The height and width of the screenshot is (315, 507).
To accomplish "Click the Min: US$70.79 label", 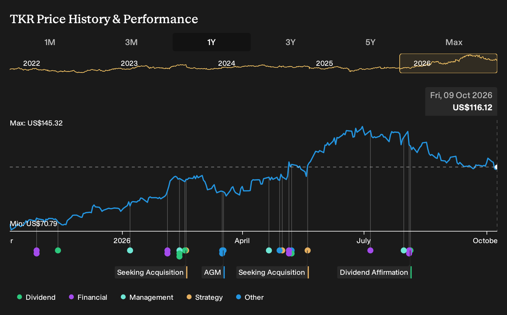I will pyautogui.click(x=34, y=224).
